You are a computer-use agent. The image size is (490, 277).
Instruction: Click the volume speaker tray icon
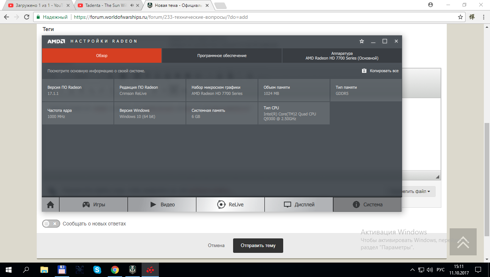[429, 269]
